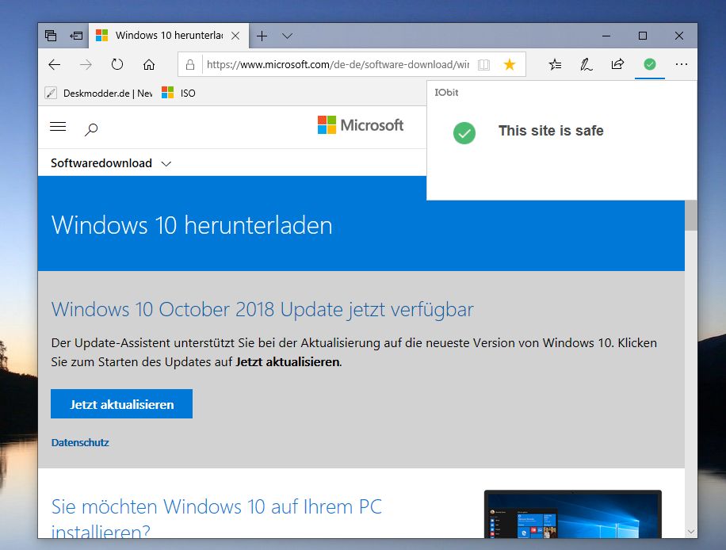Image resolution: width=726 pixels, height=550 pixels.
Task: Close the Edge browser window
Action: pos(678,36)
